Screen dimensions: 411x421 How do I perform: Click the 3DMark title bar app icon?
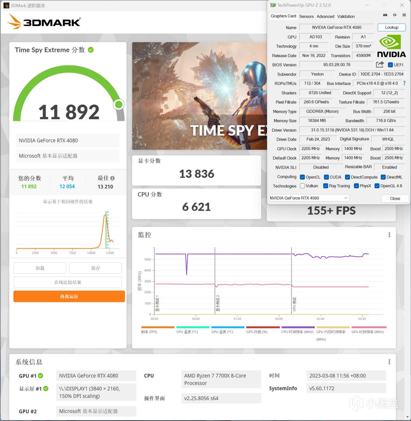click(x=6, y=6)
